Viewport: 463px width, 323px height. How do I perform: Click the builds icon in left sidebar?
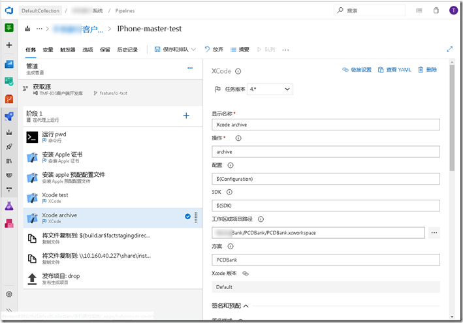click(9, 132)
